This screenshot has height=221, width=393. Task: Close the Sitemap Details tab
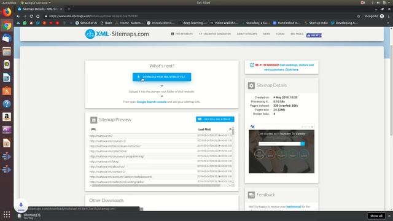coord(61,9)
